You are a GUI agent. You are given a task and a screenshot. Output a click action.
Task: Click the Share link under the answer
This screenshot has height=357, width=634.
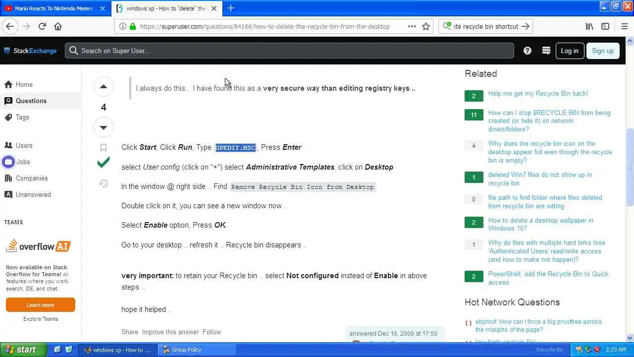pyautogui.click(x=130, y=332)
